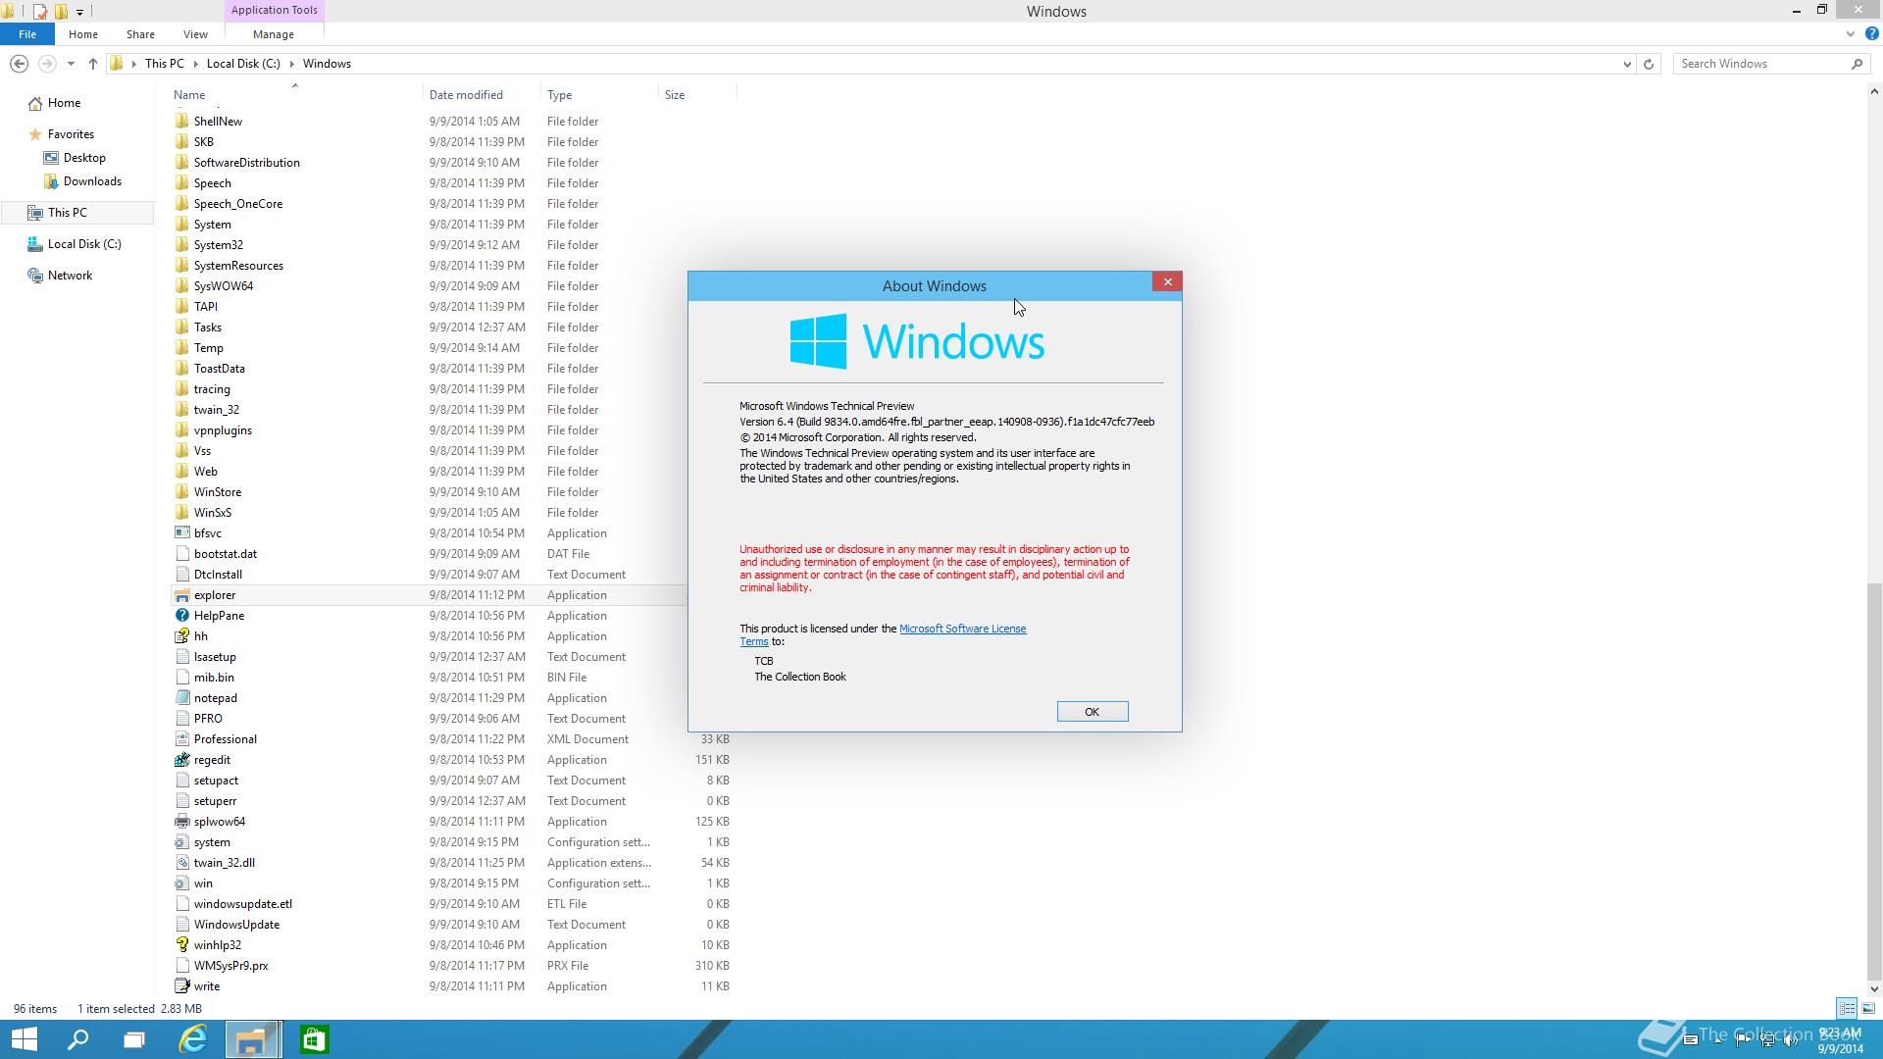Switch to the Home ribbon tab
Screen dimensions: 1883x1059
[83, 34]
